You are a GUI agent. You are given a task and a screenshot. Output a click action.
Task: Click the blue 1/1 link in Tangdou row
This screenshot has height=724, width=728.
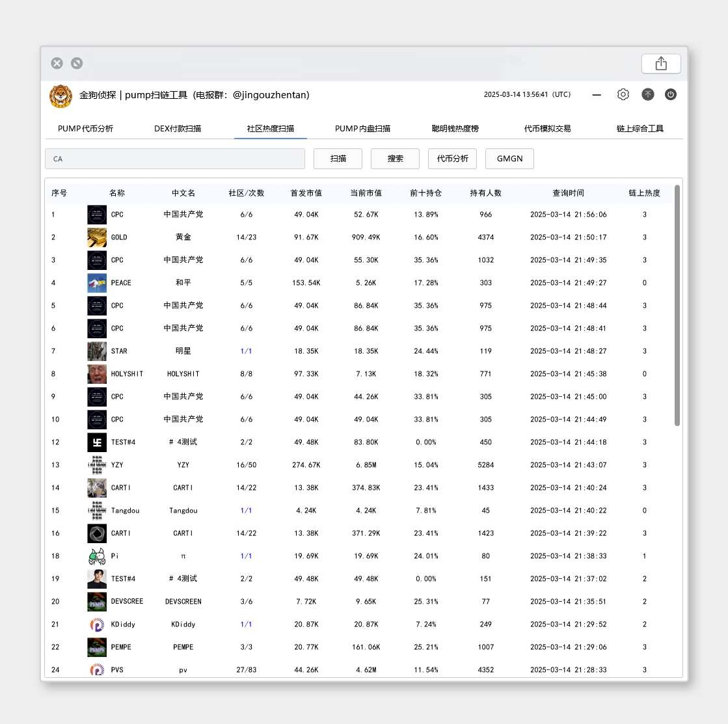246,511
